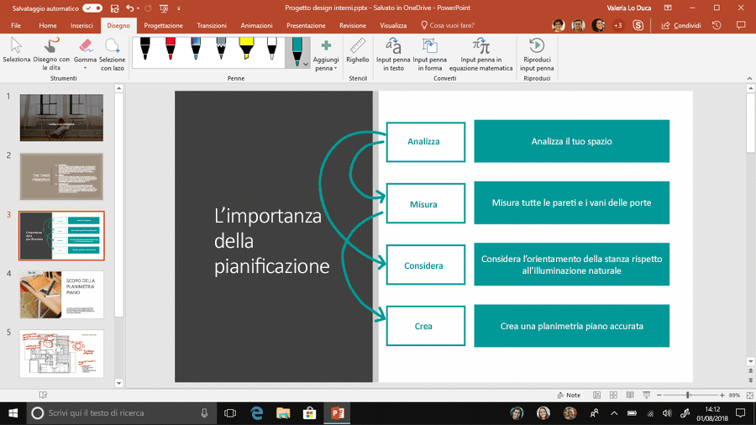
Task: Open the Presentazione tab
Action: (x=306, y=25)
